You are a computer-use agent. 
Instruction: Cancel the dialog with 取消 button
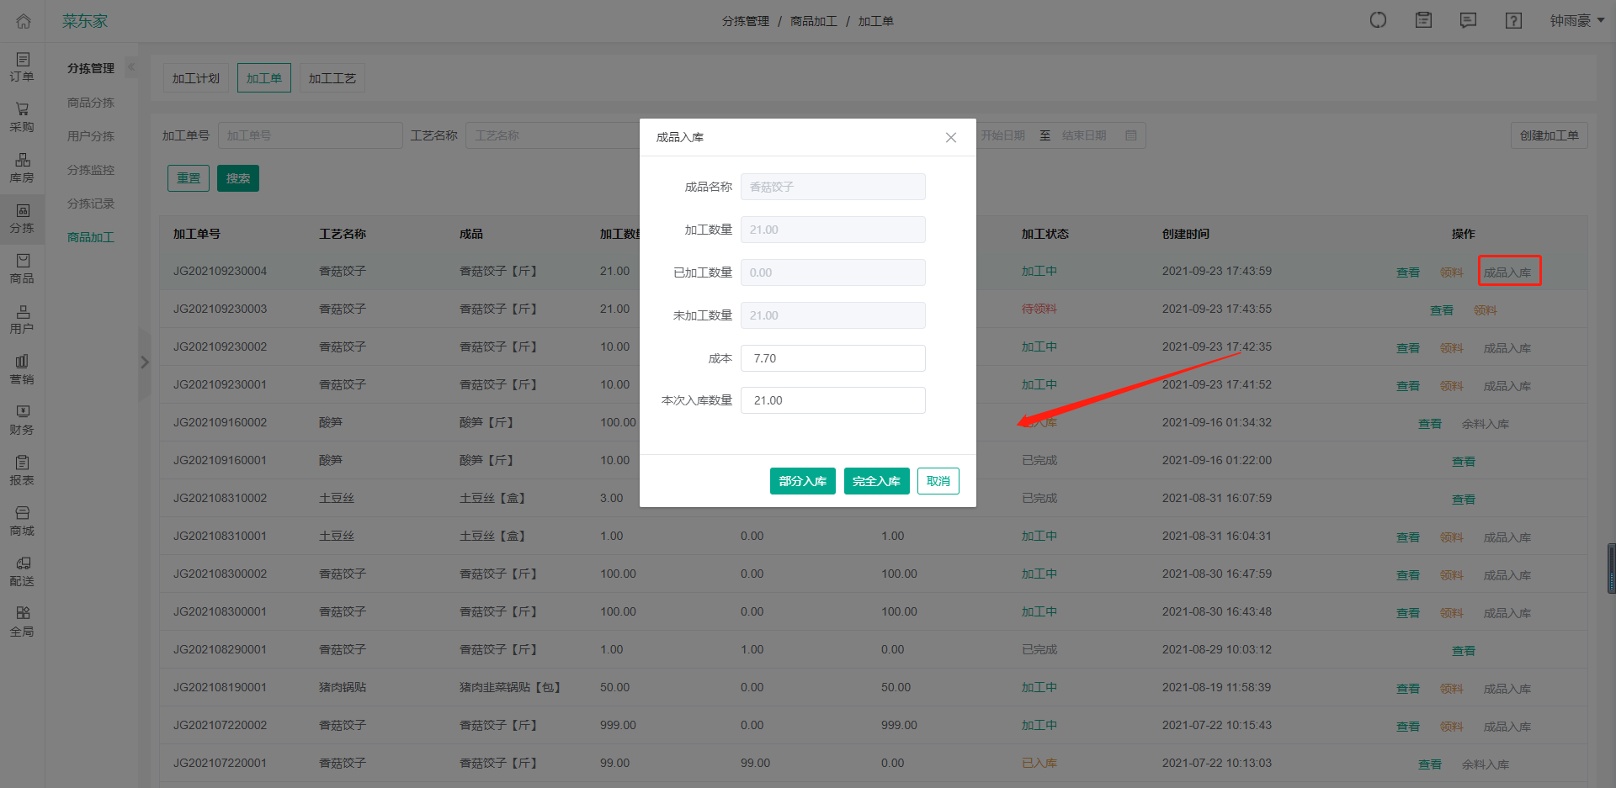pyautogui.click(x=938, y=481)
